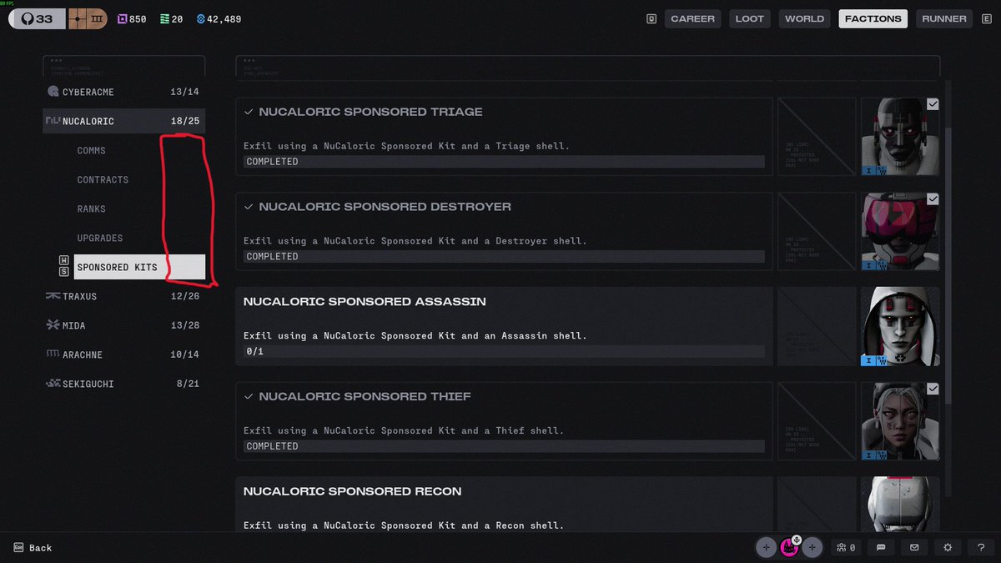Open the settings gear icon

pyautogui.click(x=948, y=547)
